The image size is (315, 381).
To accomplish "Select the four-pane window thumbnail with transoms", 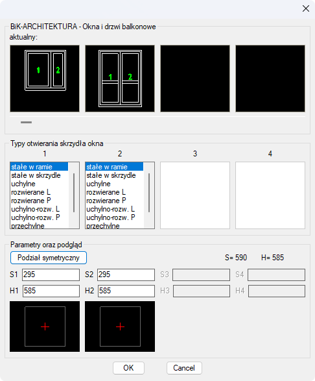I will [x=120, y=79].
